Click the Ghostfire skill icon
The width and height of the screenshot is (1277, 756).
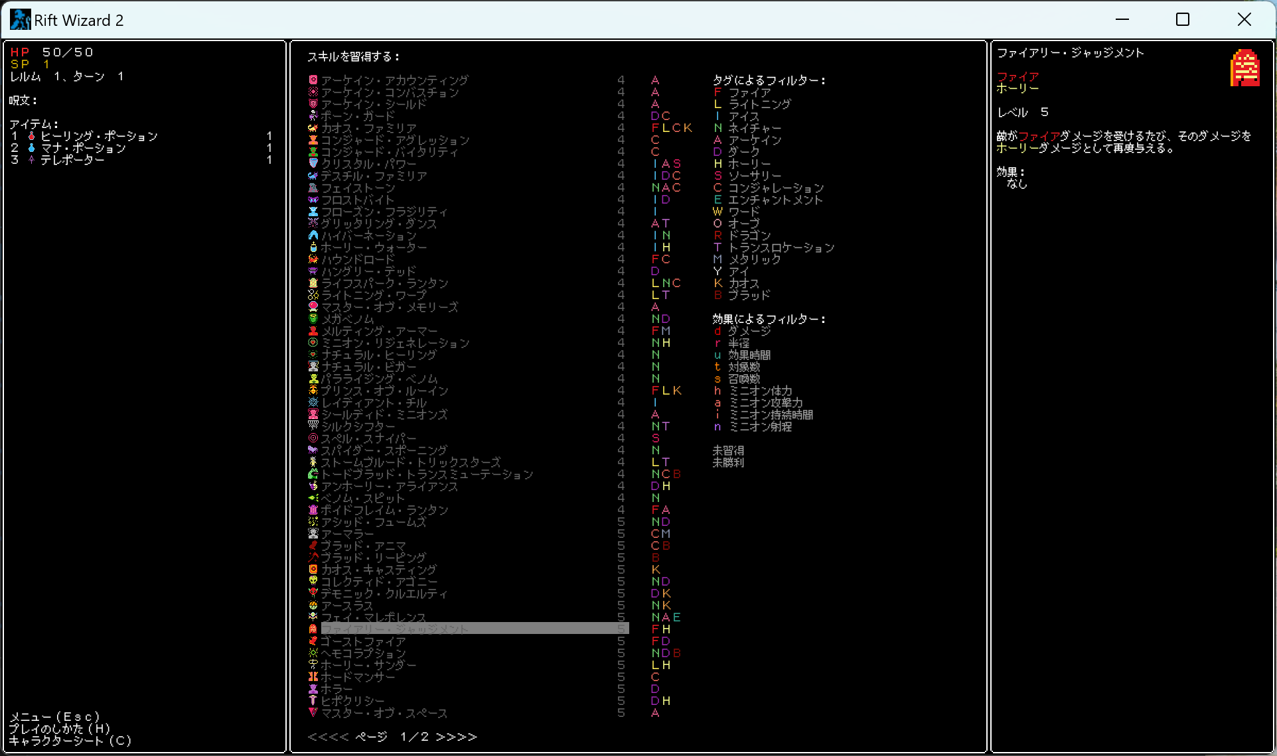[313, 641]
